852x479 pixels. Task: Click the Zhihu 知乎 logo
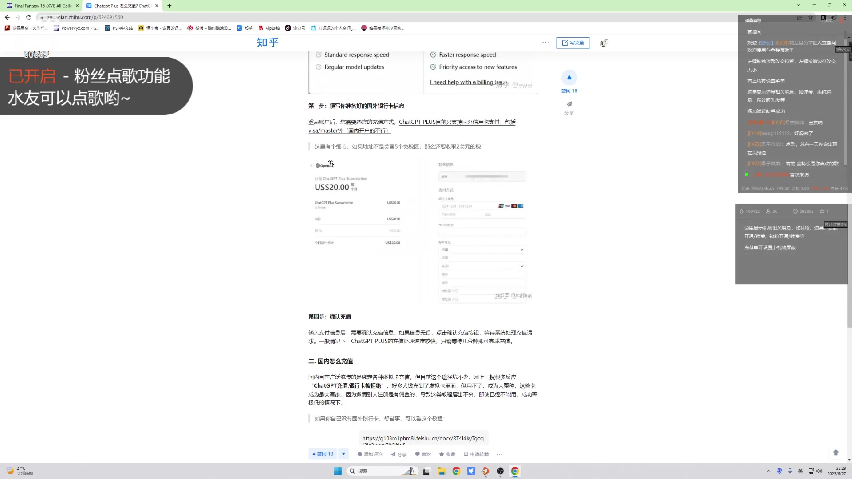click(x=268, y=43)
